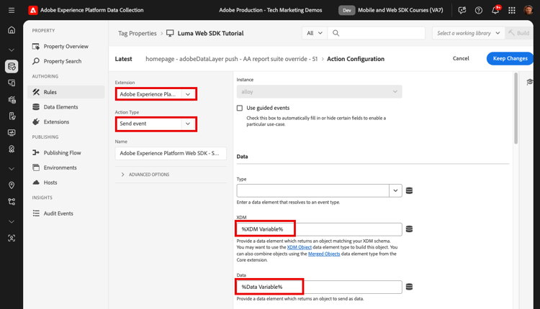Click the data element icon beside XDM field
This screenshot has width=540, height=309.
tap(409, 229)
